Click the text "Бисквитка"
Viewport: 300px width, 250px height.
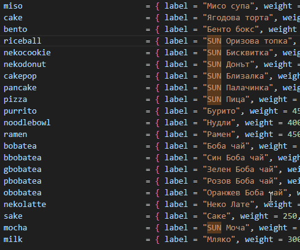click(x=247, y=53)
